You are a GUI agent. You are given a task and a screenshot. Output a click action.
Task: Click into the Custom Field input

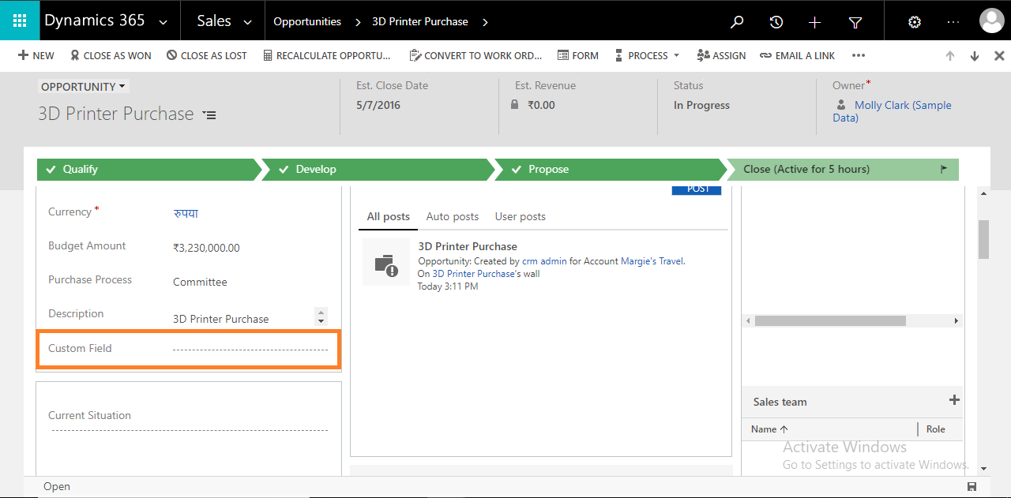point(251,348)
